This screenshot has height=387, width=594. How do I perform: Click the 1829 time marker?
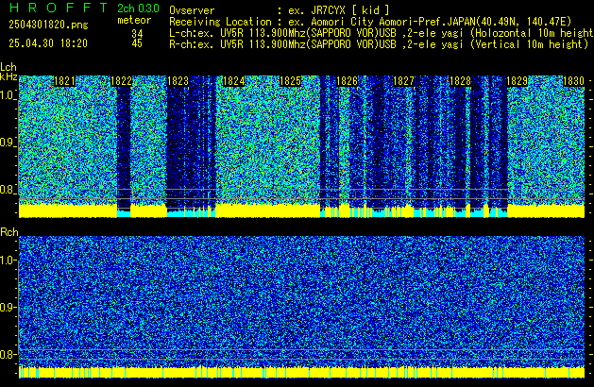click(x=517, y=81)
